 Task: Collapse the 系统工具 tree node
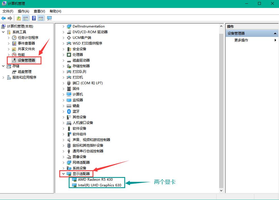pos(3,32)
